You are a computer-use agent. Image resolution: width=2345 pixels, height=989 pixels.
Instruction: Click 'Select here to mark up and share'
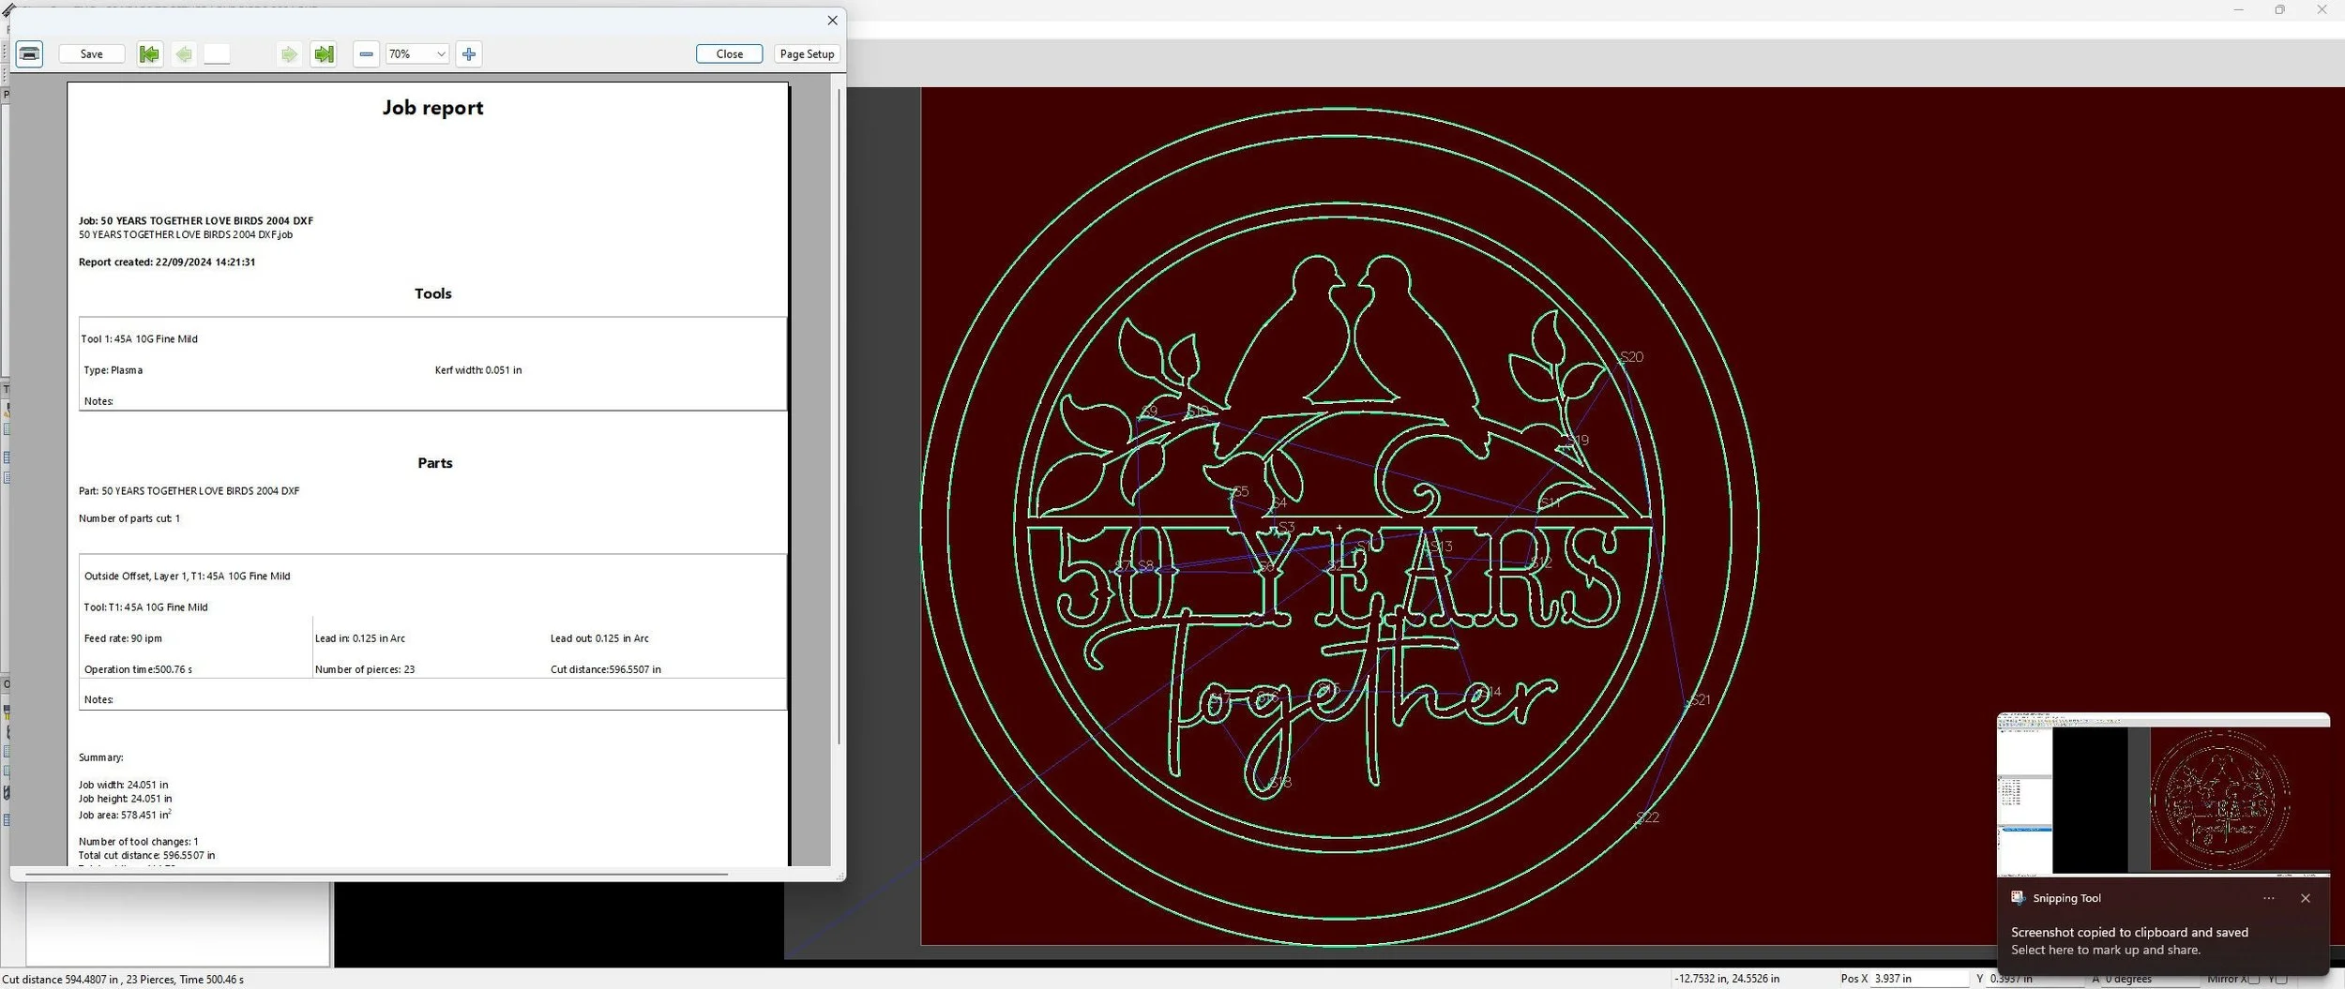[2106, 950]
